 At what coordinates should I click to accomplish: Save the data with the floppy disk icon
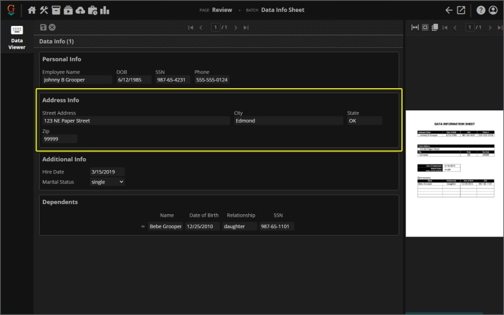click(43, 27)
